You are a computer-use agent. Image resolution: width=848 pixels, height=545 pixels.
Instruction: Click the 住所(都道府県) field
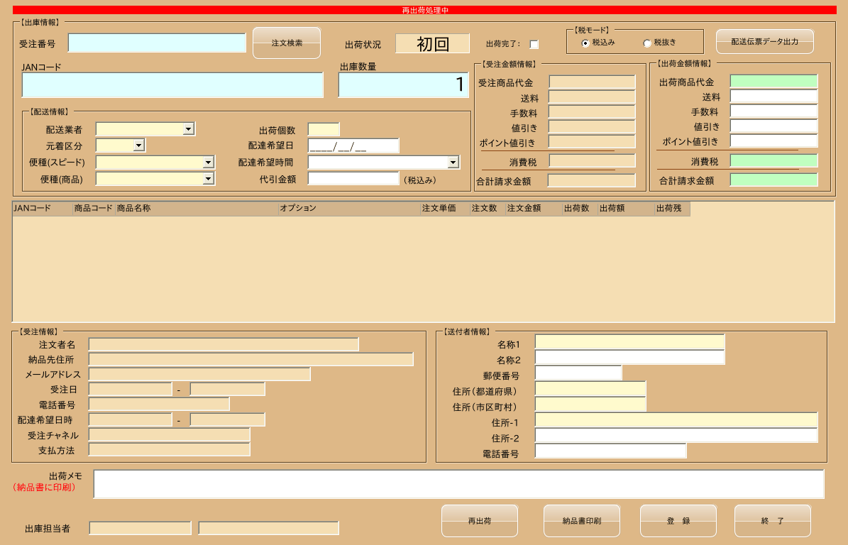(x=590, y=389)
